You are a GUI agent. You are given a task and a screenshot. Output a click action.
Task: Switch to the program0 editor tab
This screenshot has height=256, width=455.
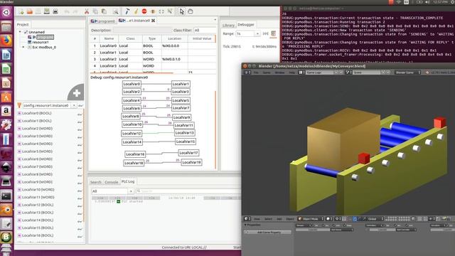point(103,21)
